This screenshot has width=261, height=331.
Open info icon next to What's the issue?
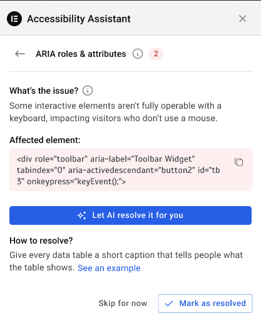[88, 91]
